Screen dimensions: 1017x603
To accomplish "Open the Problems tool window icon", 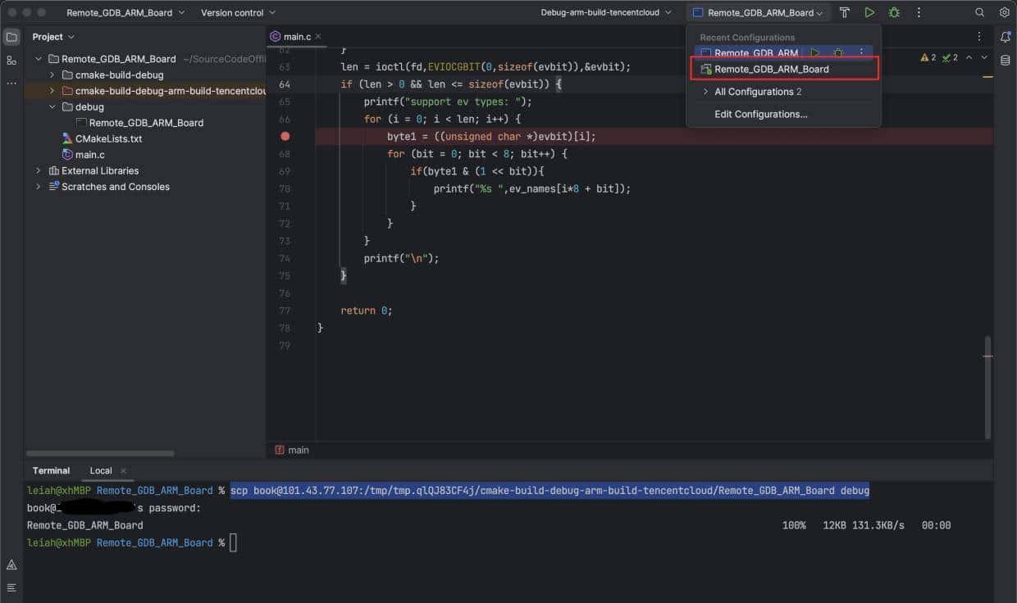I will 11,564.
